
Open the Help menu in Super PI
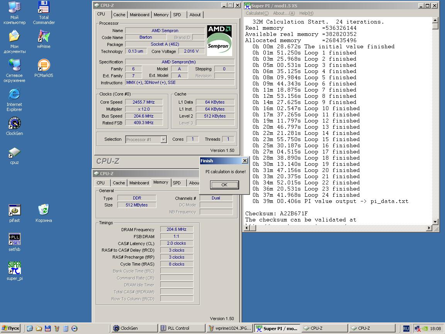[306, 14]
